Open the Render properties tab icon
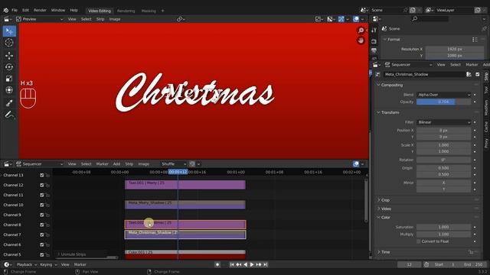Viewport: 490px width, 275px height. 374,40
